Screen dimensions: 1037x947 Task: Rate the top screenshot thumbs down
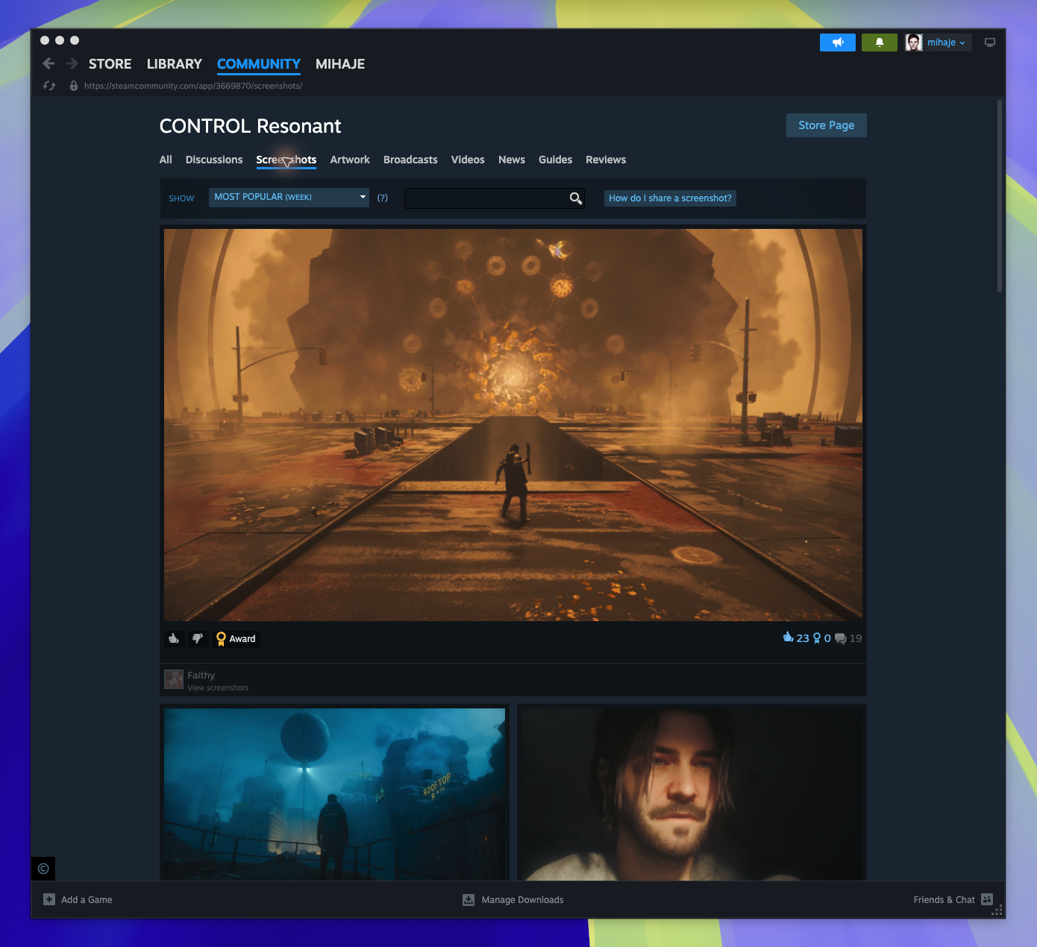point(198,638)
